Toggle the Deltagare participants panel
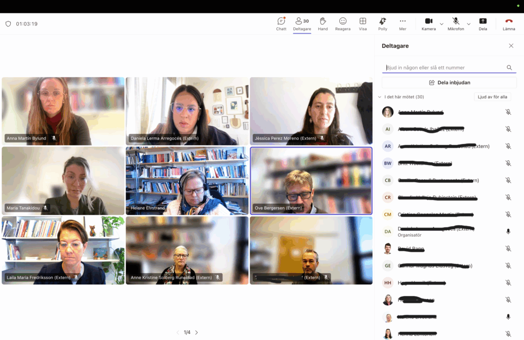524x340 pixels. coord(302,23)
